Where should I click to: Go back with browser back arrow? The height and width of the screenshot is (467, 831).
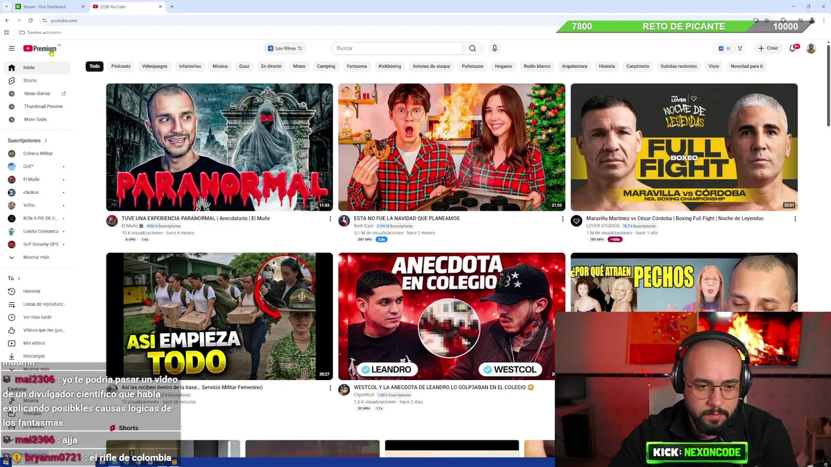tap(6, 20)
